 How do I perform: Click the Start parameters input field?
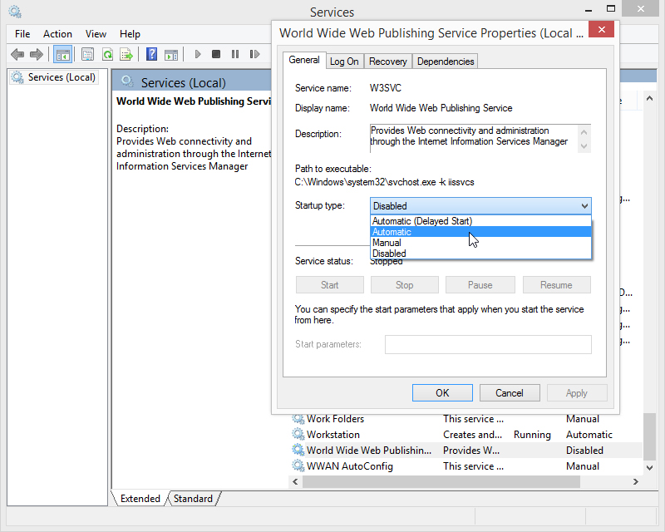(488, 344)
